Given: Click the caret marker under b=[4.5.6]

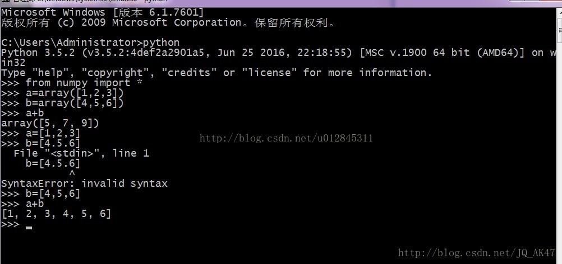Looking at the screenshot, I should [x=72, y=173].
